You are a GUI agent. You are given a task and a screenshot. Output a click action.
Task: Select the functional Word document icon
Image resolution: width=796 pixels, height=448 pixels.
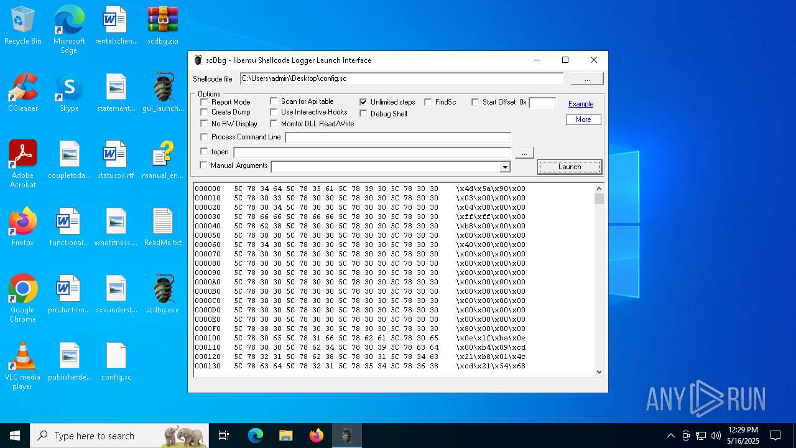click(x=69, y=227)
